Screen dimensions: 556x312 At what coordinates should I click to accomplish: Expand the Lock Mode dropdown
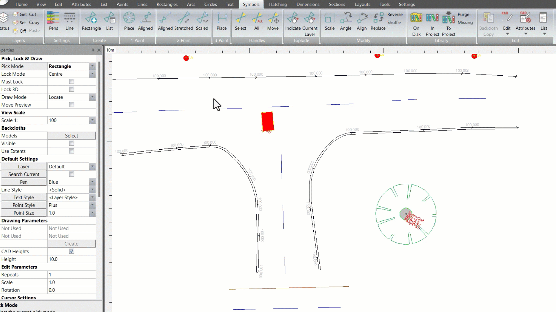(x=92, y=74)
